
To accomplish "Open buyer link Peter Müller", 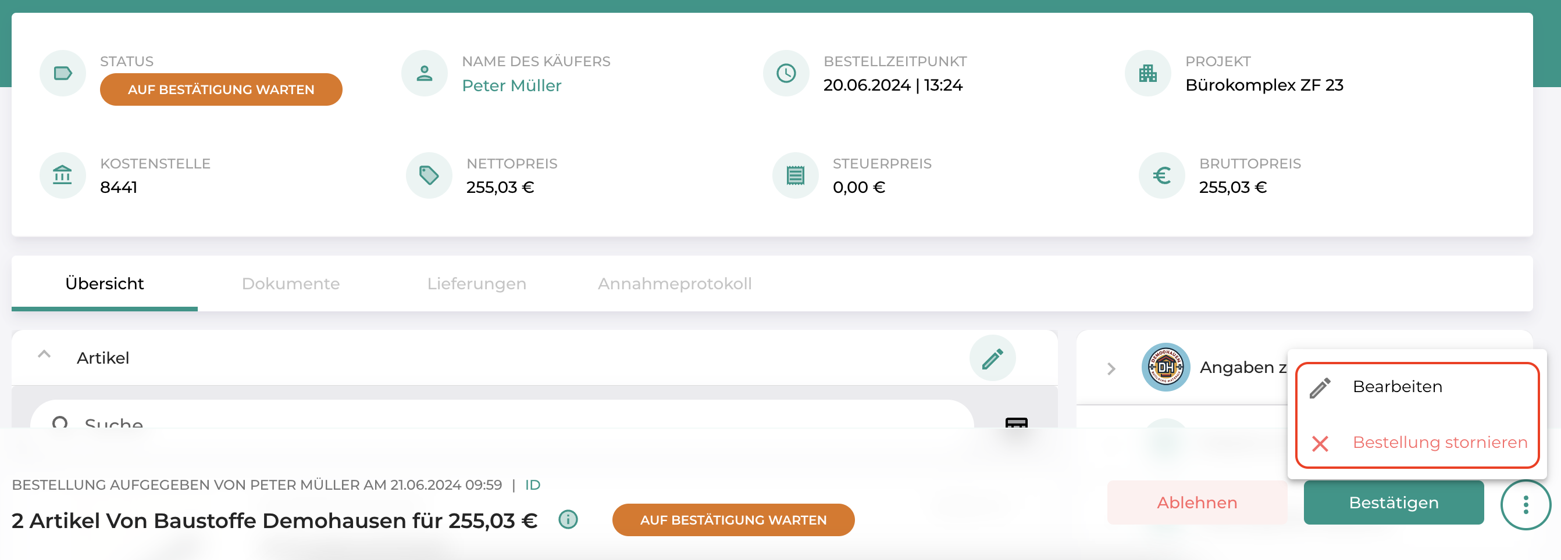I will [511, 85].
